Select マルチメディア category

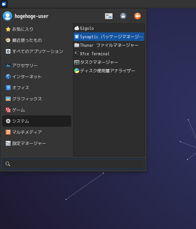coord(37,132)
